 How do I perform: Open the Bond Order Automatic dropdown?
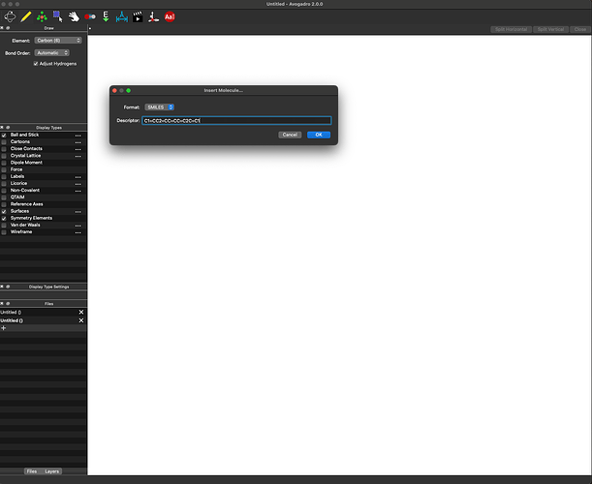tap(51, 53)
